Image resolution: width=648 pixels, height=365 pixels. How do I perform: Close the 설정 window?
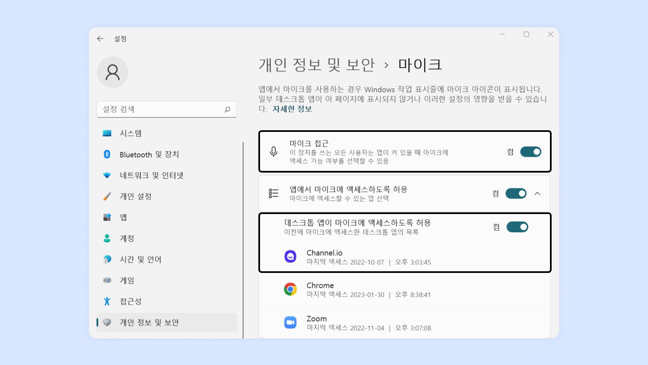tap(550, 34)
